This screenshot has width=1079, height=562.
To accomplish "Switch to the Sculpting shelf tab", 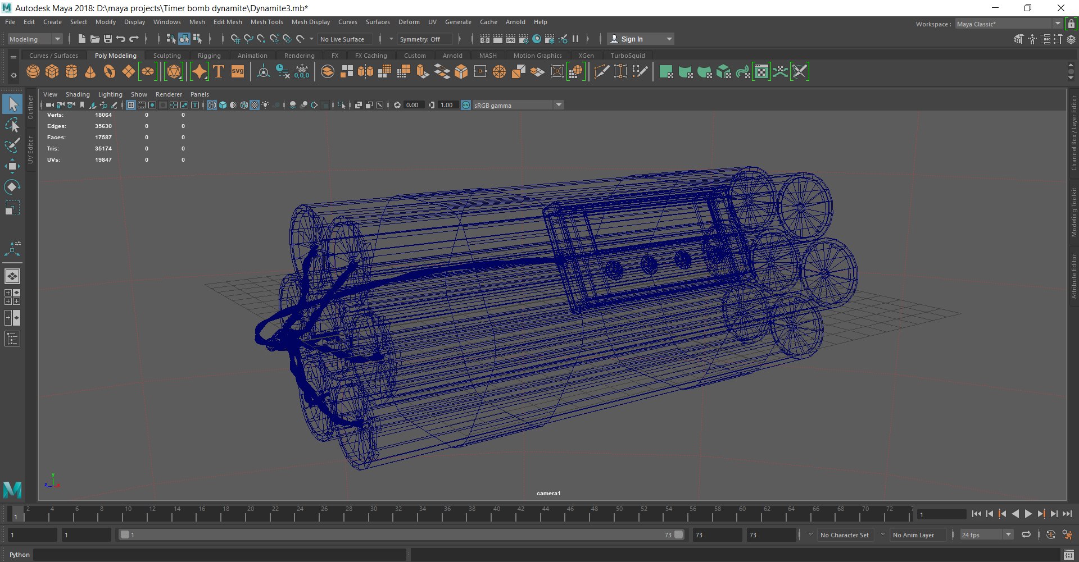I will [x=167, y=56].
